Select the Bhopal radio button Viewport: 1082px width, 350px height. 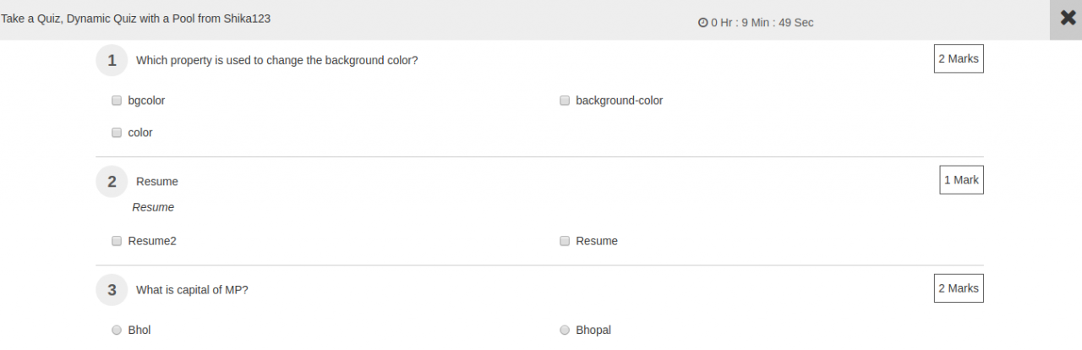pyautogui.click(x=565, y=331)
